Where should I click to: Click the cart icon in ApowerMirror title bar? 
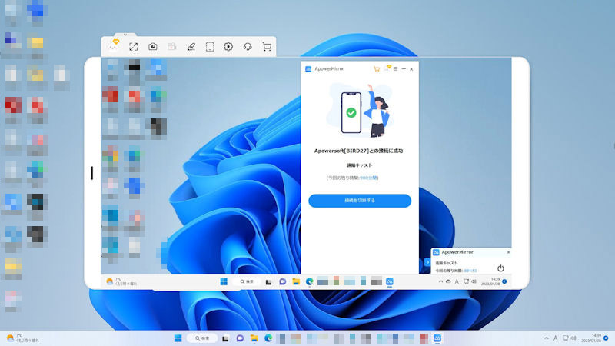(377, 69)
